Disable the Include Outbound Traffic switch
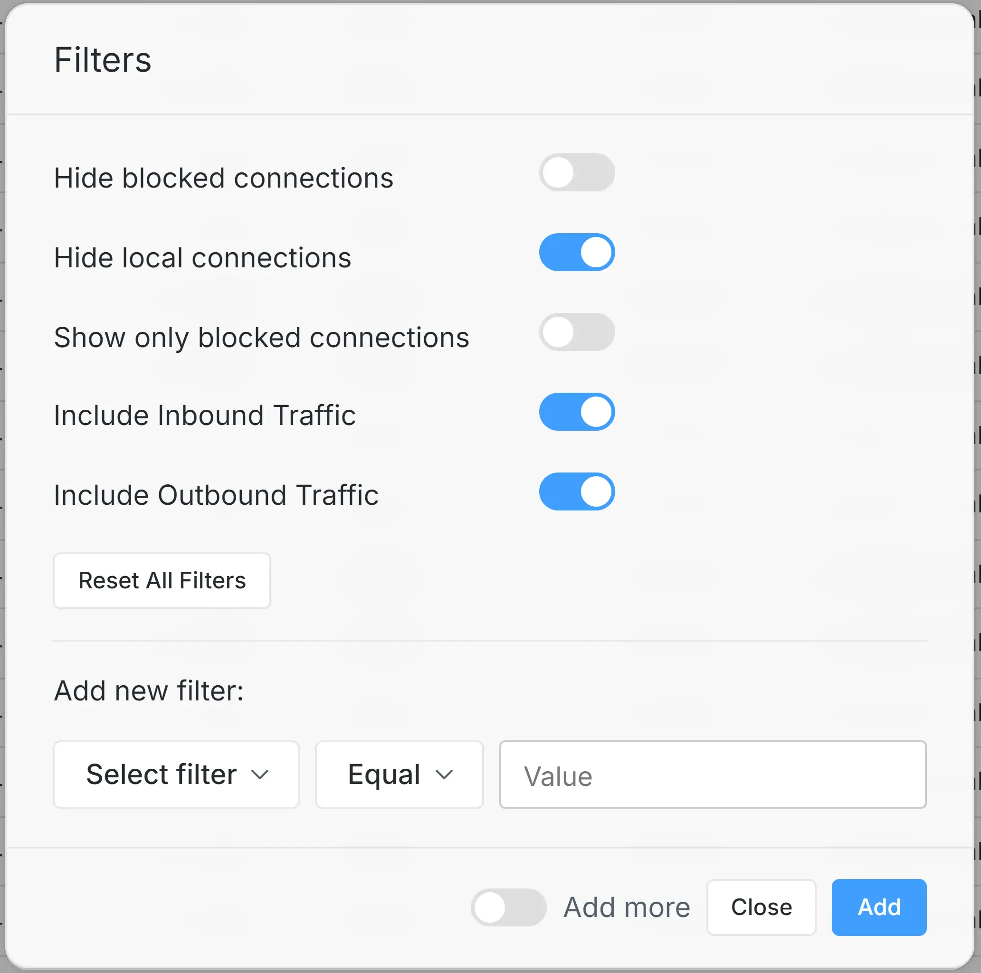 (576, 491)
